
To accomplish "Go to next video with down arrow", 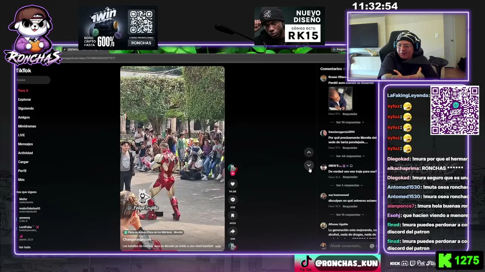I will (309, 165).
